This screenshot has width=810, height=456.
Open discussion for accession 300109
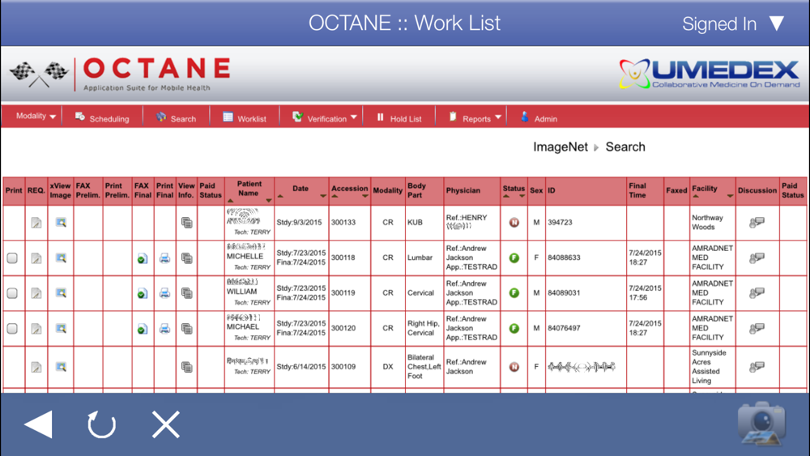pyautogui.click(x=757, y=367)
